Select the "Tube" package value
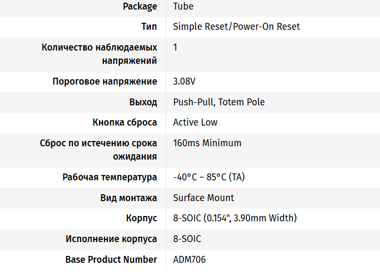 tap(183, 6)
